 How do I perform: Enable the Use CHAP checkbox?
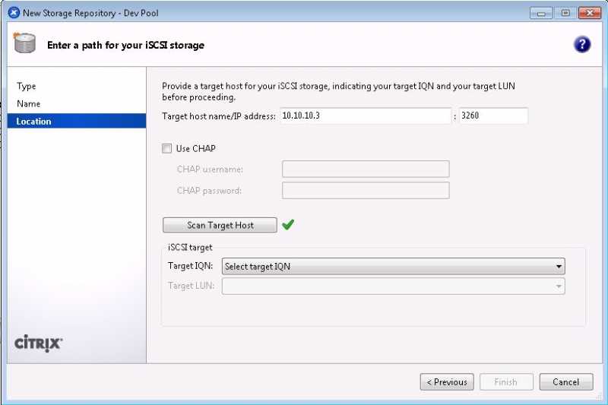(x=167, y=149)
